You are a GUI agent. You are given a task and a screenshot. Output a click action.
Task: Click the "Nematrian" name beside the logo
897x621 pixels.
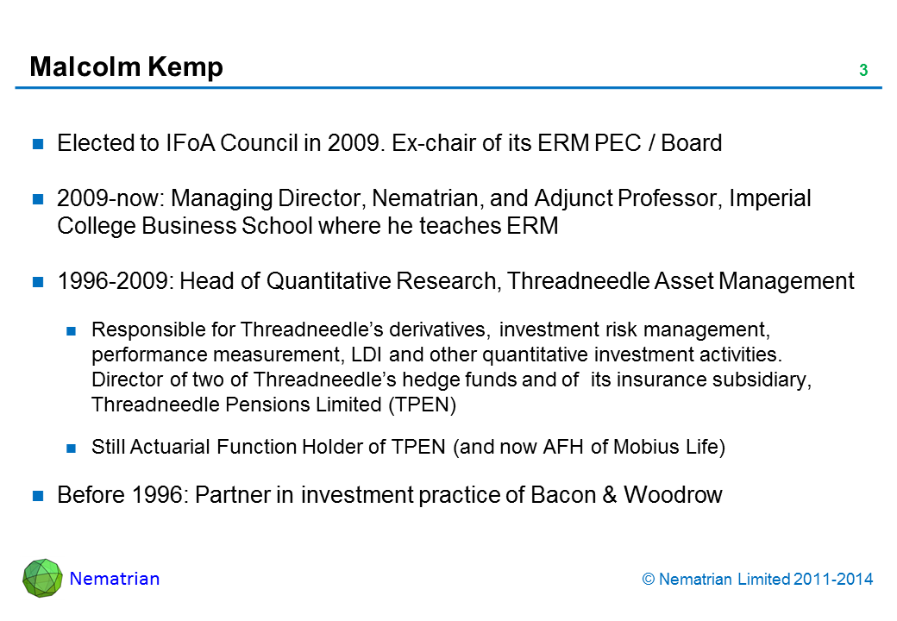(x=115, y=579)
